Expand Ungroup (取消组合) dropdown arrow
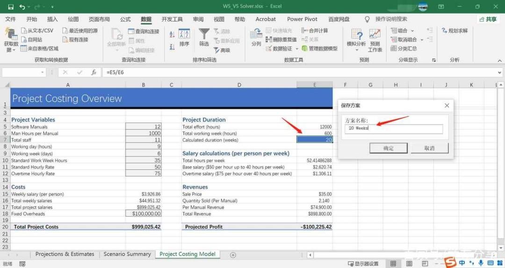The image size is (505, 268). 422,40
